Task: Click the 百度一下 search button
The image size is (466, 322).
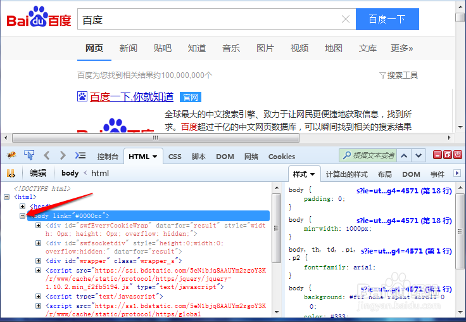Action: (x=387, y=20)
